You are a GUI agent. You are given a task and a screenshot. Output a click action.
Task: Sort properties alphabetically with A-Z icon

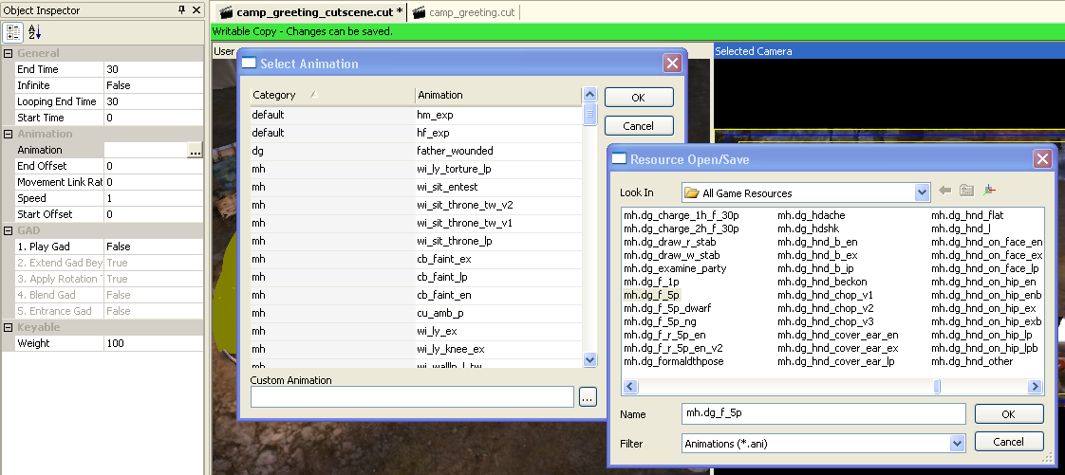tap(34, 32)
